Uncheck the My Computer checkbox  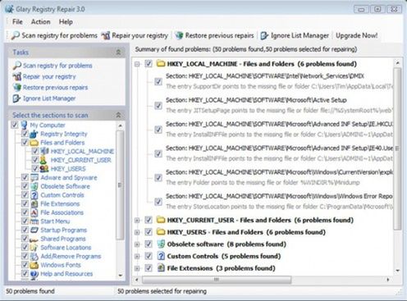point(15,125)
